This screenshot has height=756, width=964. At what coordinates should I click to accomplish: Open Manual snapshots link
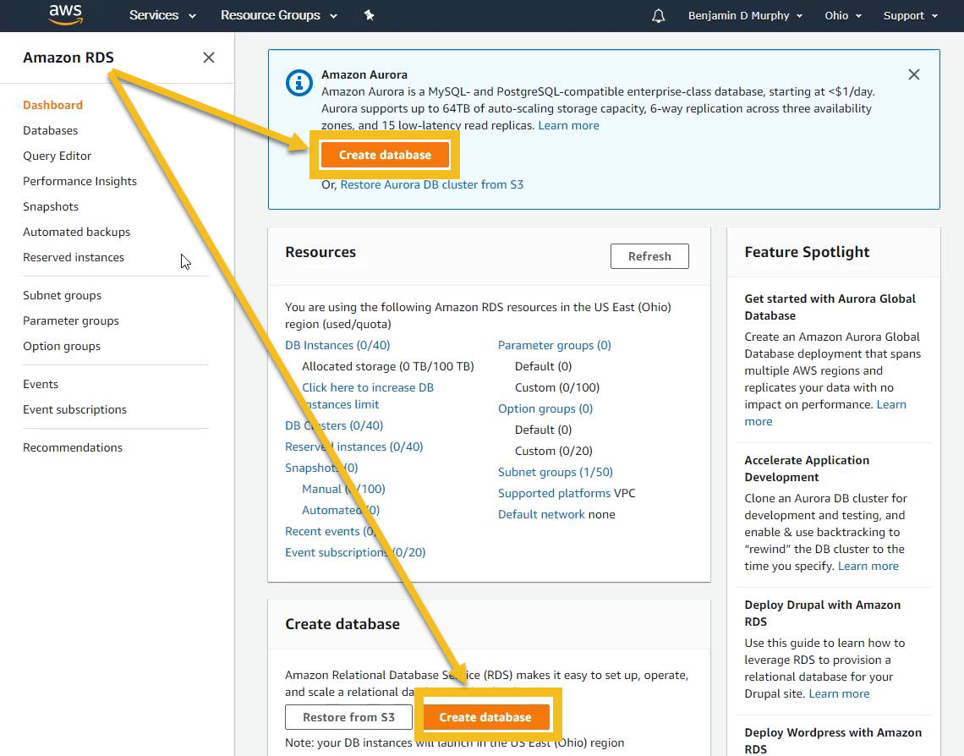coord(343,489)
